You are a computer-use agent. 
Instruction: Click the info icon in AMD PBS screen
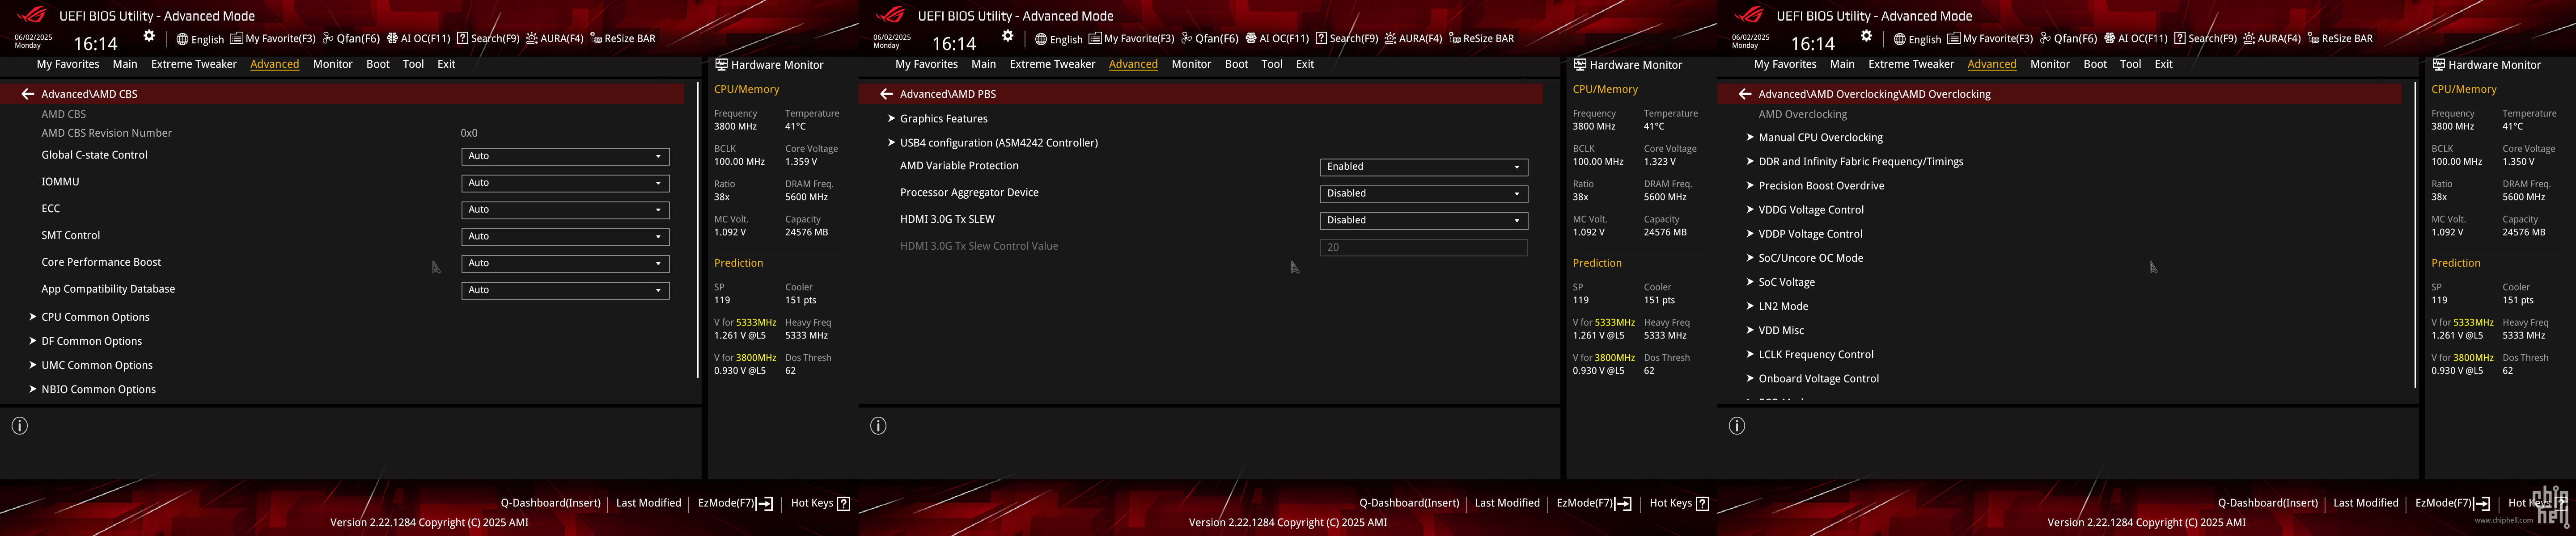pos(878,426)
